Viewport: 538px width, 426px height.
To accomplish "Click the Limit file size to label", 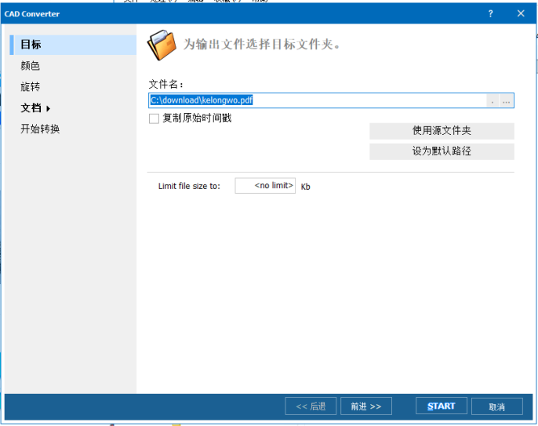I will 189,186.
